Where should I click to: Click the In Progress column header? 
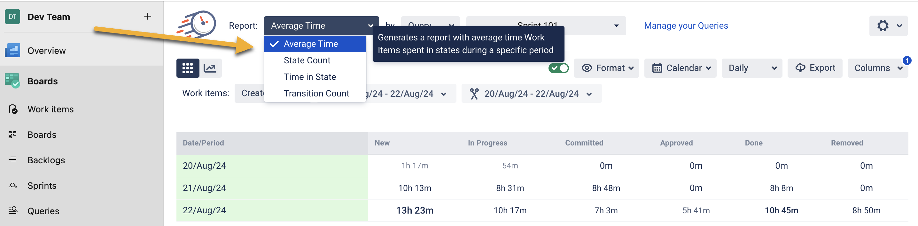[x=487, y=143]
